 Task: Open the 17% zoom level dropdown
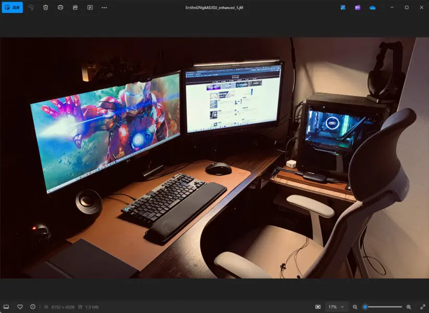click(336, 307)
